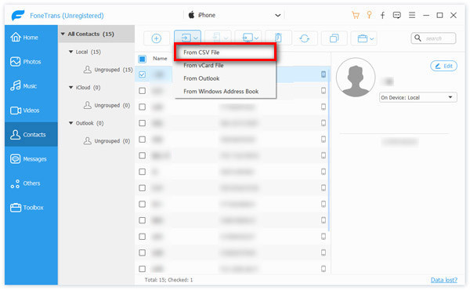Image resolution: width=470 pixels, height=290 pixels.
Task: Open Toolbox in the sidebar
Action: click(x=31, y=208)
